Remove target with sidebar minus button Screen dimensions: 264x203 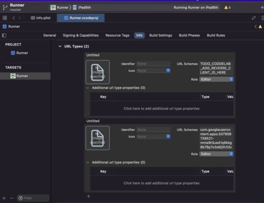coord(12,198)
